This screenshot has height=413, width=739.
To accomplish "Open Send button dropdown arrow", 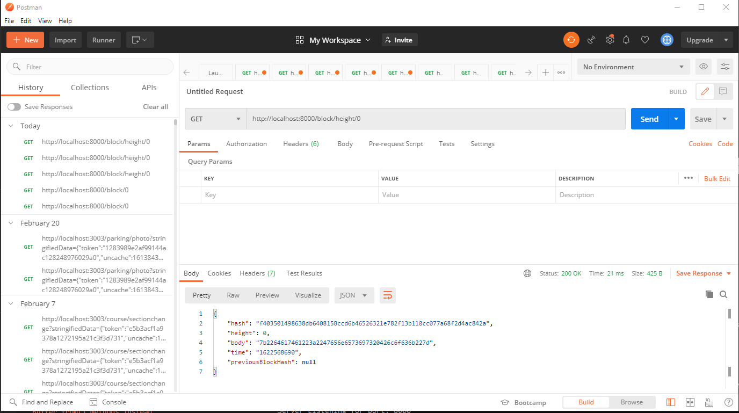I will coord(676,119).
